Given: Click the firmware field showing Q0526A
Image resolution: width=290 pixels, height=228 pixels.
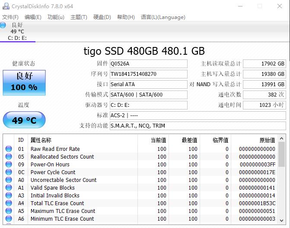Looking at the screenshot, I should (149, 64).
